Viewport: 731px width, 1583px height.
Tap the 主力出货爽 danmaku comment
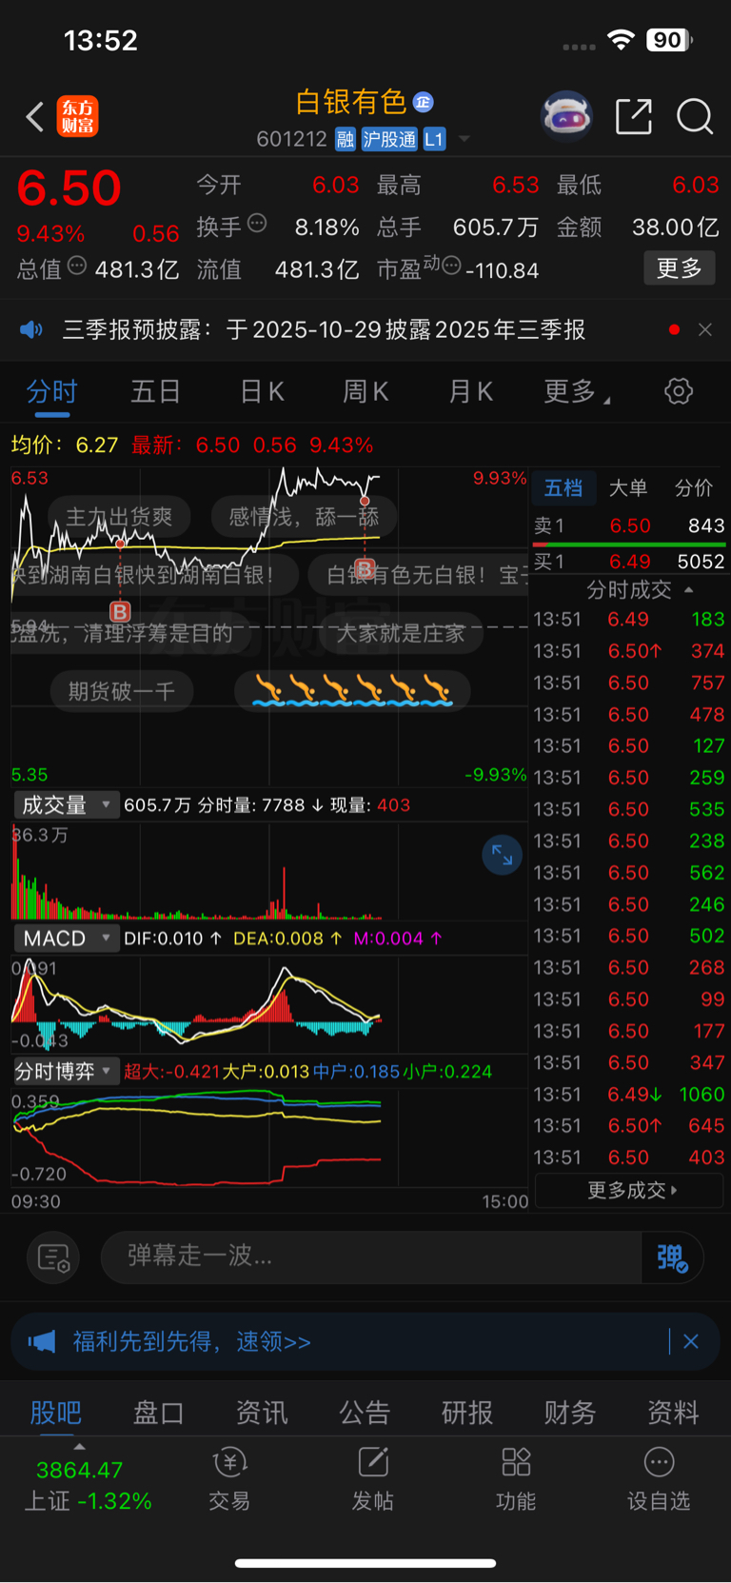pos(119,517)
